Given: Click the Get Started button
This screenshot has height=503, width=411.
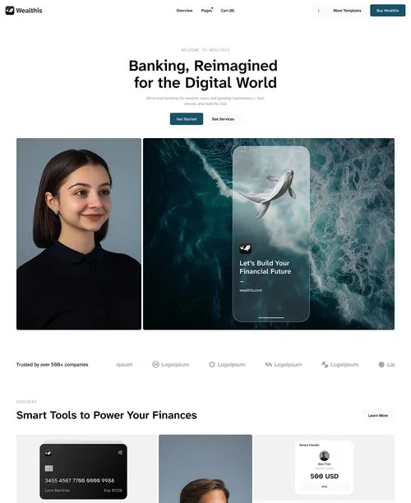Looking at the screenshot, I should (187, 119).
